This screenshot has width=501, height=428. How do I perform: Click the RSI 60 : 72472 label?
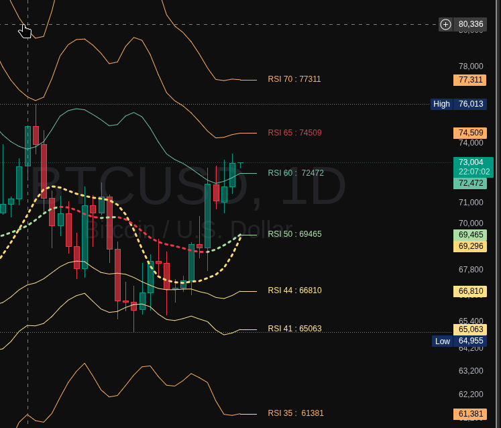296,173
